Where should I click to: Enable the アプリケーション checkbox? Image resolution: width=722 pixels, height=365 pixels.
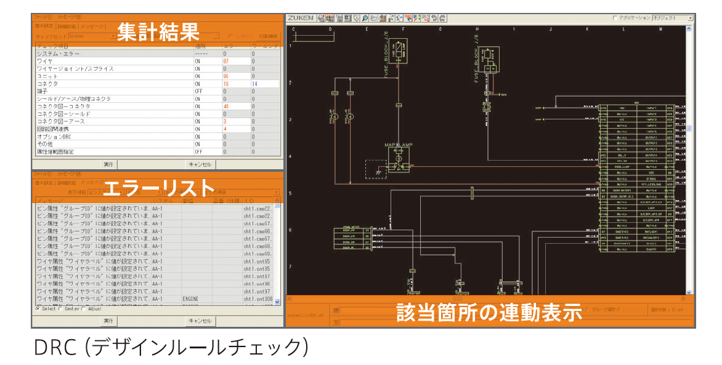click(x=615, y=18)
